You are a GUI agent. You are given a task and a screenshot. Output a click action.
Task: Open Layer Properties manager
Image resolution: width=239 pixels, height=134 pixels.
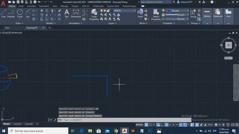[94, 15]
